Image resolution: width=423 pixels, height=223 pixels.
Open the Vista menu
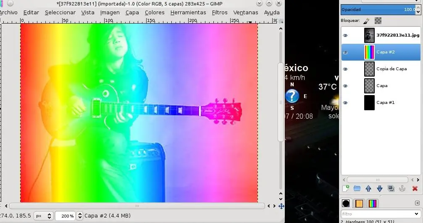[x=88, y=13]
